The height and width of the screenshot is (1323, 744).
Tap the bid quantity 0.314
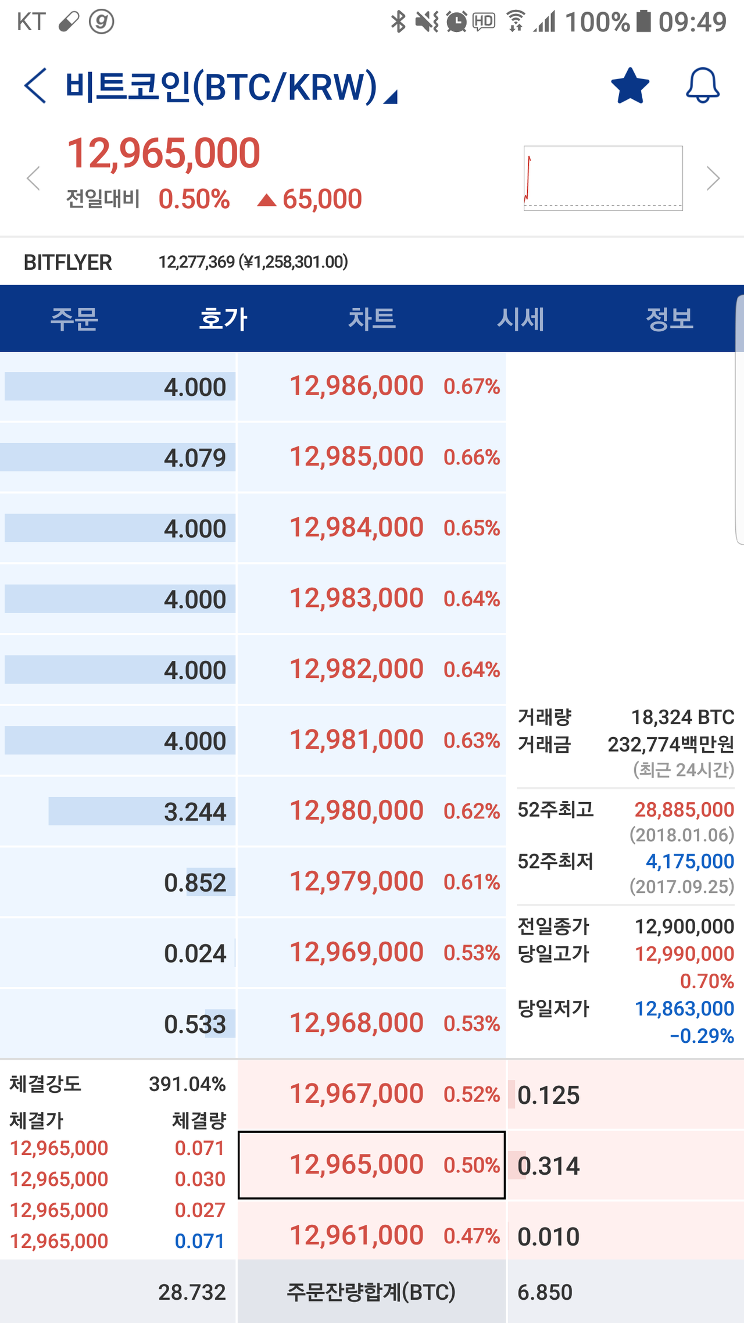[548, 1165]
